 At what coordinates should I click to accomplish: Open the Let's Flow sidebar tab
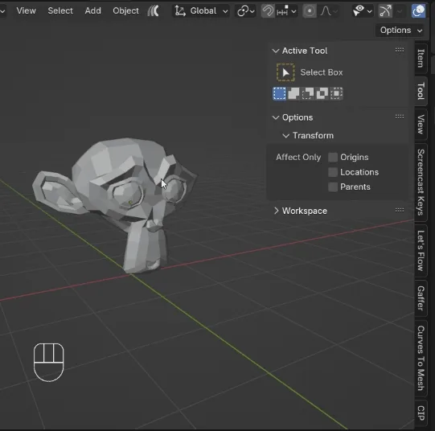point(421,250)
